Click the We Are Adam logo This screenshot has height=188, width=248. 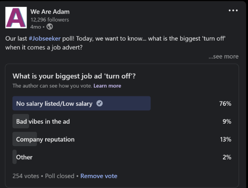pyautogui.click(x=16, y=17)
